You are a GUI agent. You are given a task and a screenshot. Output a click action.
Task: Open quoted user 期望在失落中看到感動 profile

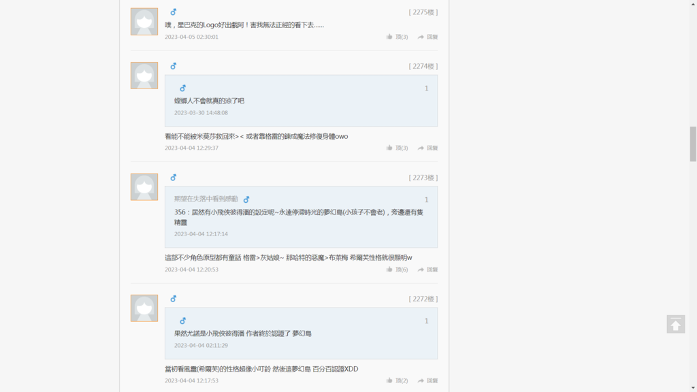tap(206, 199)
